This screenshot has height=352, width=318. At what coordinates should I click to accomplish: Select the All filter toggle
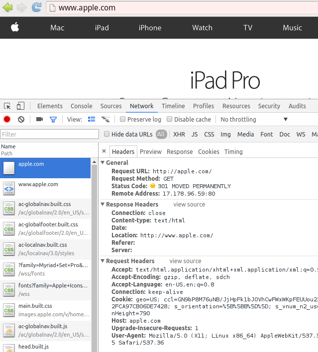161,134
